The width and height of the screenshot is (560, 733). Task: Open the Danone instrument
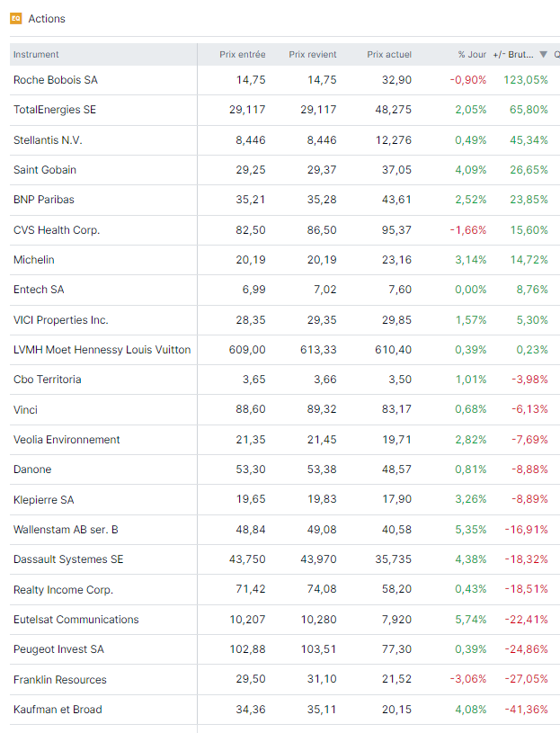(32, 469)
